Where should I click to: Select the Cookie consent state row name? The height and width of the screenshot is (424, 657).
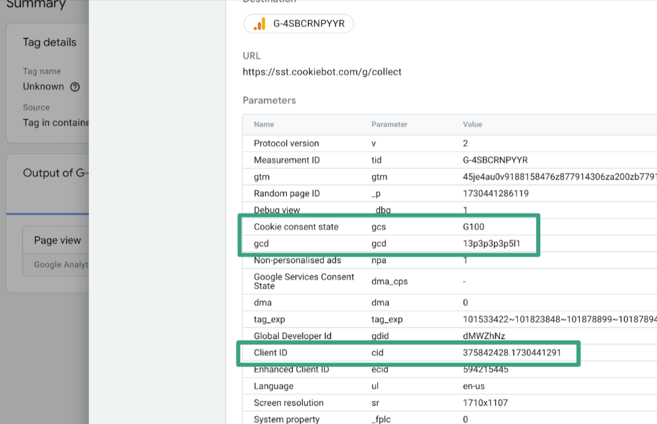(296, 227)
